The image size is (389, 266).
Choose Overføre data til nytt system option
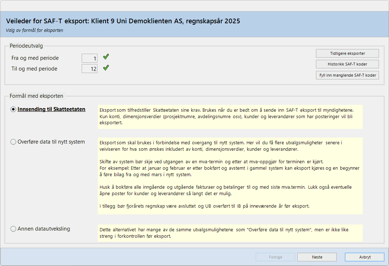(x=13, y=142)
